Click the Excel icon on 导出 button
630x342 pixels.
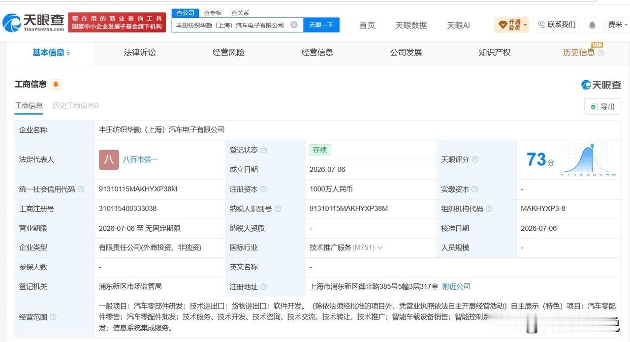[594, 106]
